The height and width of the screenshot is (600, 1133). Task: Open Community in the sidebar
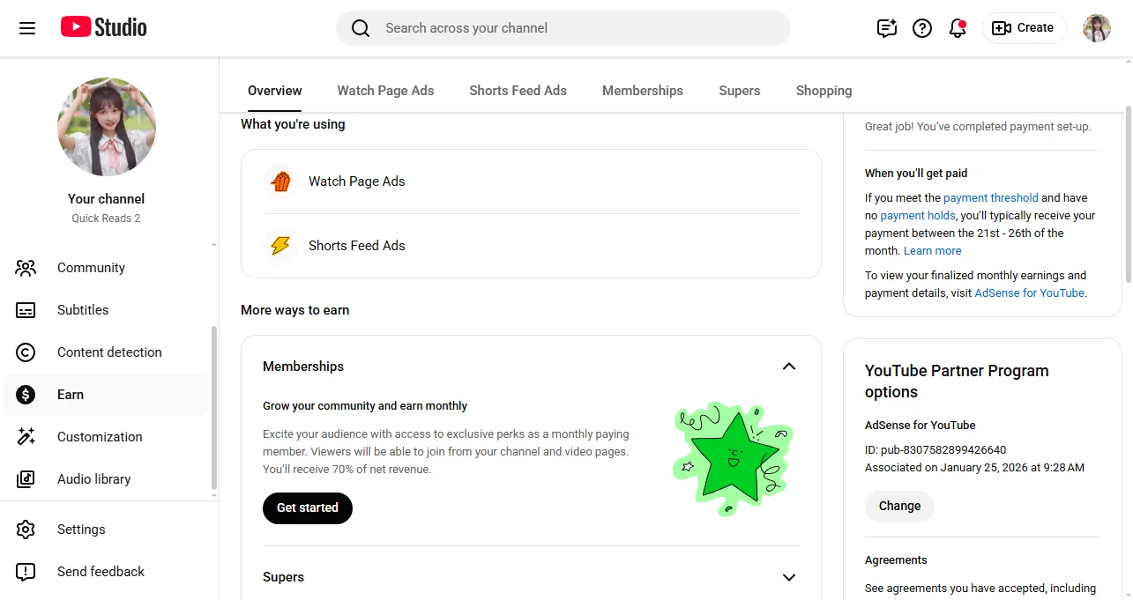pos(107,268)
